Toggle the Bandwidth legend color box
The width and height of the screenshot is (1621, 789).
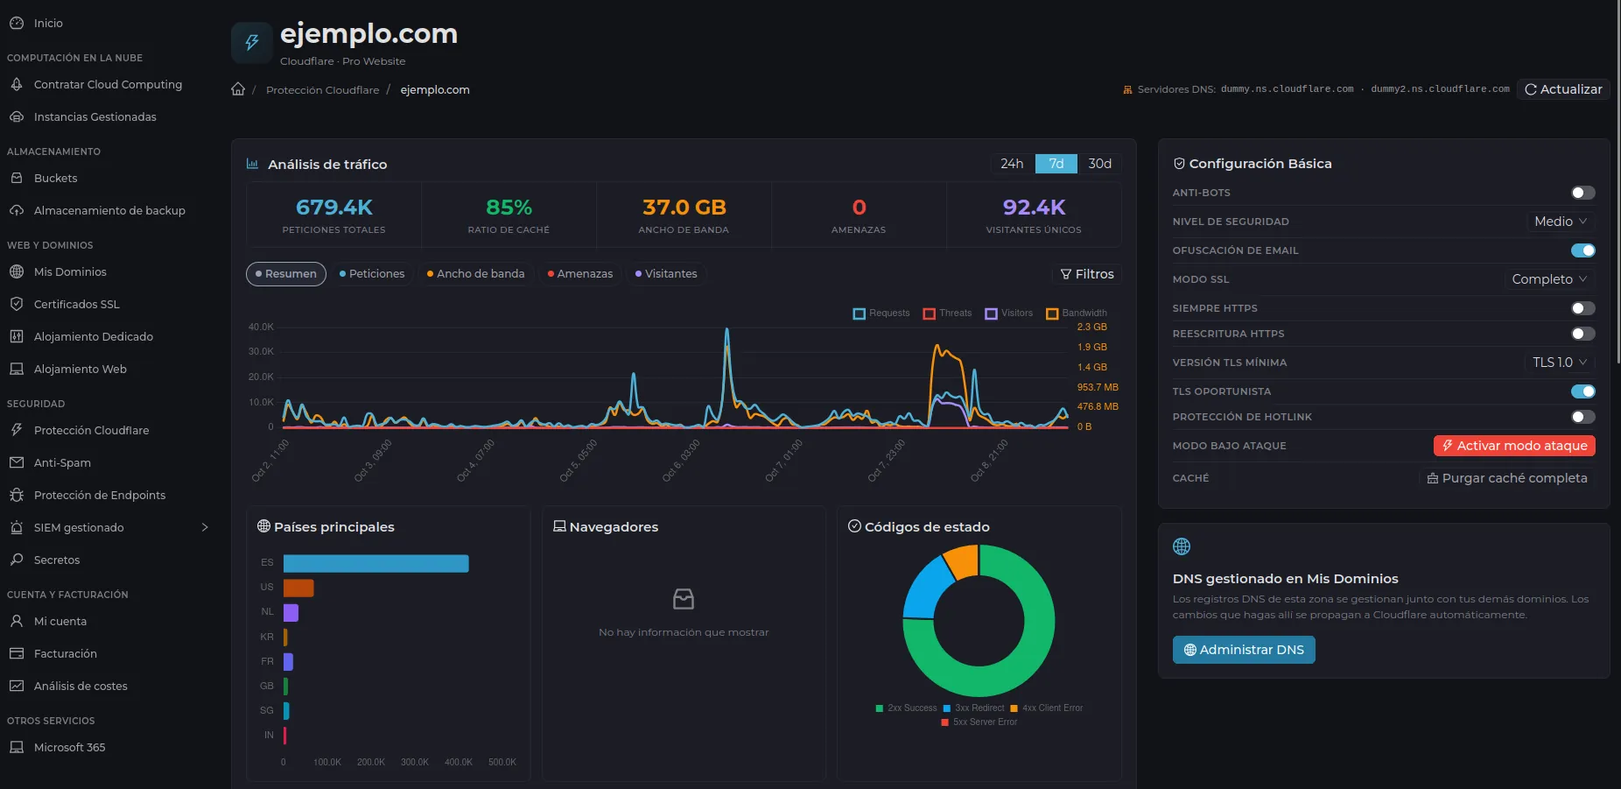point(1052,313)
